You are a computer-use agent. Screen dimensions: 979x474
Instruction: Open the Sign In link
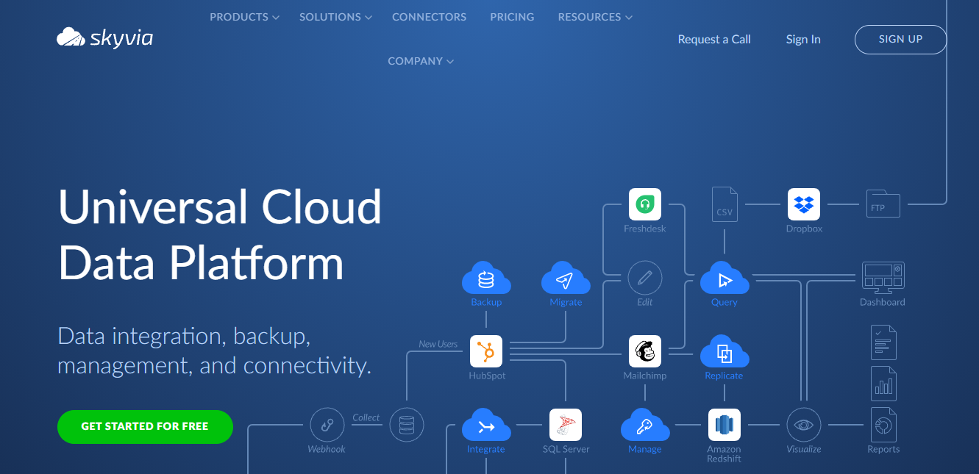coord(803,40)
